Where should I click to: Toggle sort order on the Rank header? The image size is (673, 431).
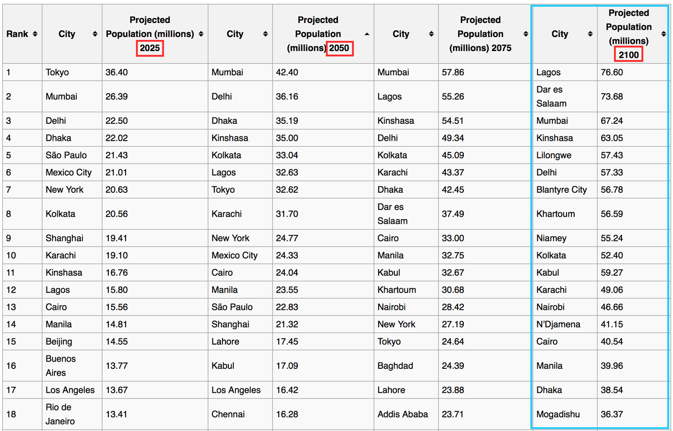click(x=34, y=34)
